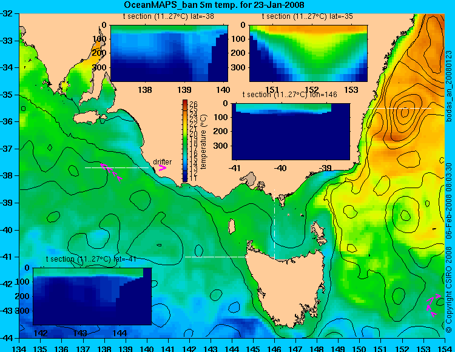Click the 'drifter' text label
This screenshot has width=455, height=352.
(x=162, y=162)
